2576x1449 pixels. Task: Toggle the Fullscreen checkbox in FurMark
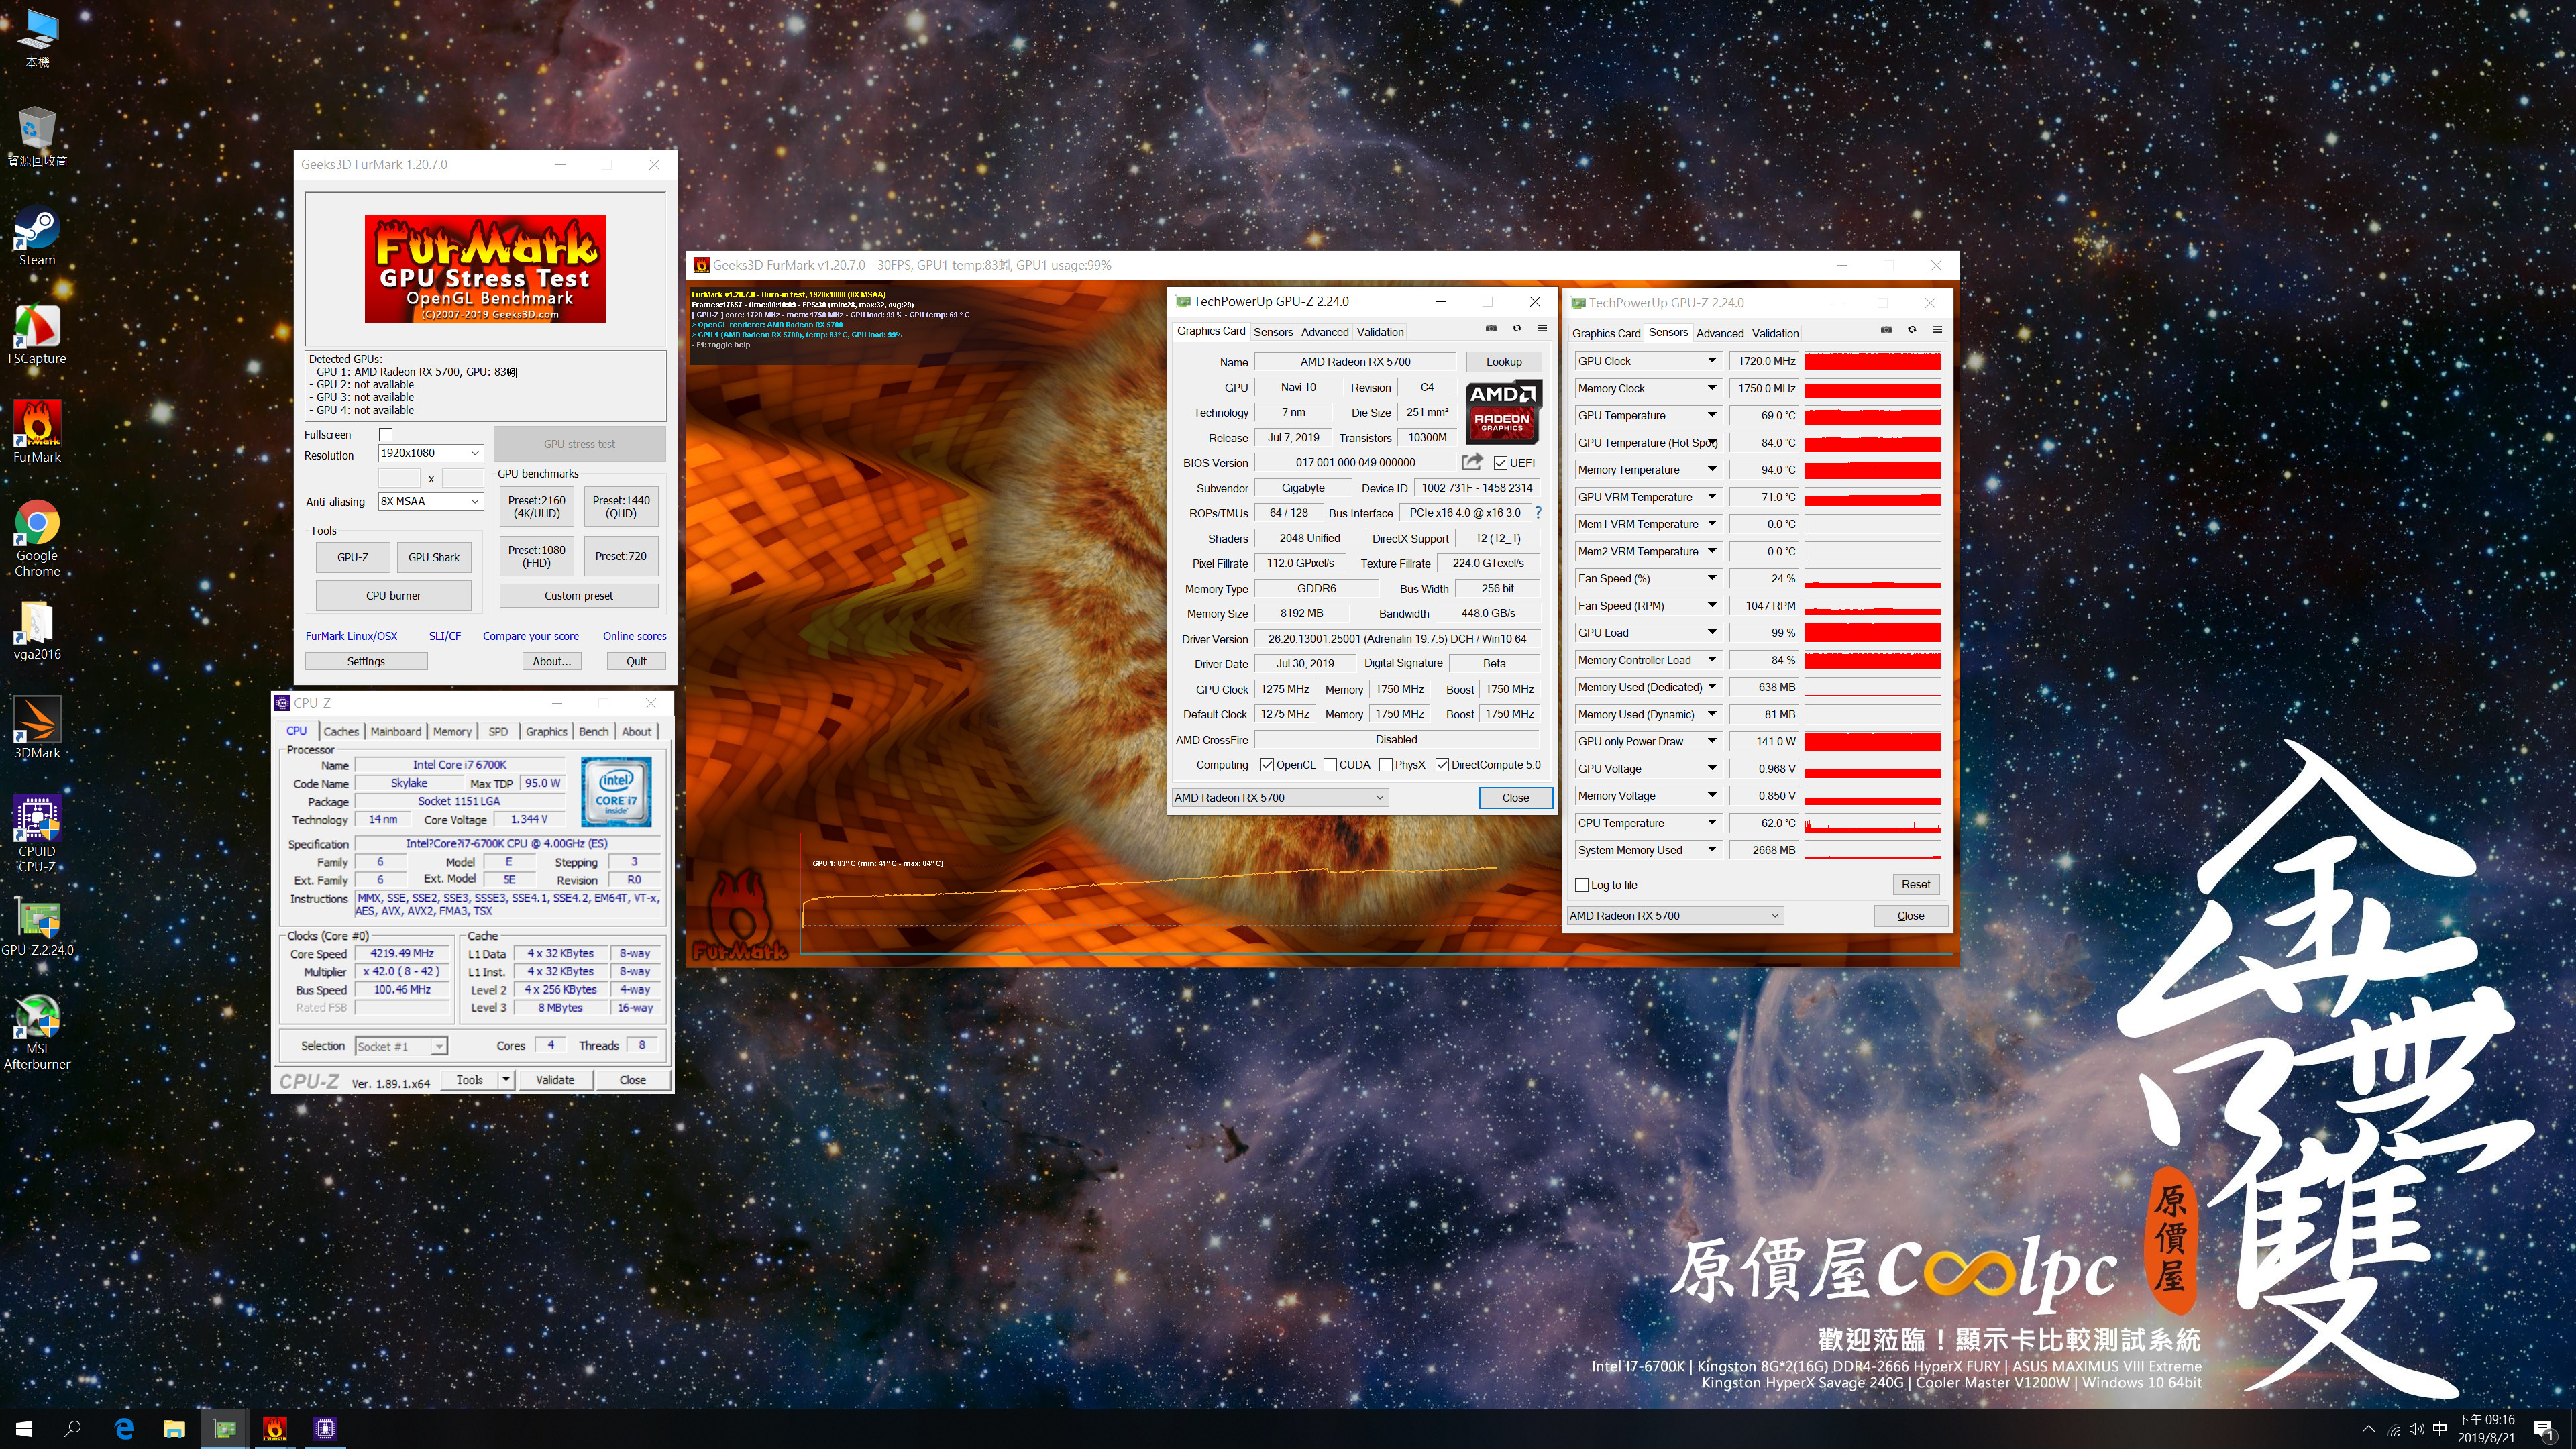(x=386, y=435)
